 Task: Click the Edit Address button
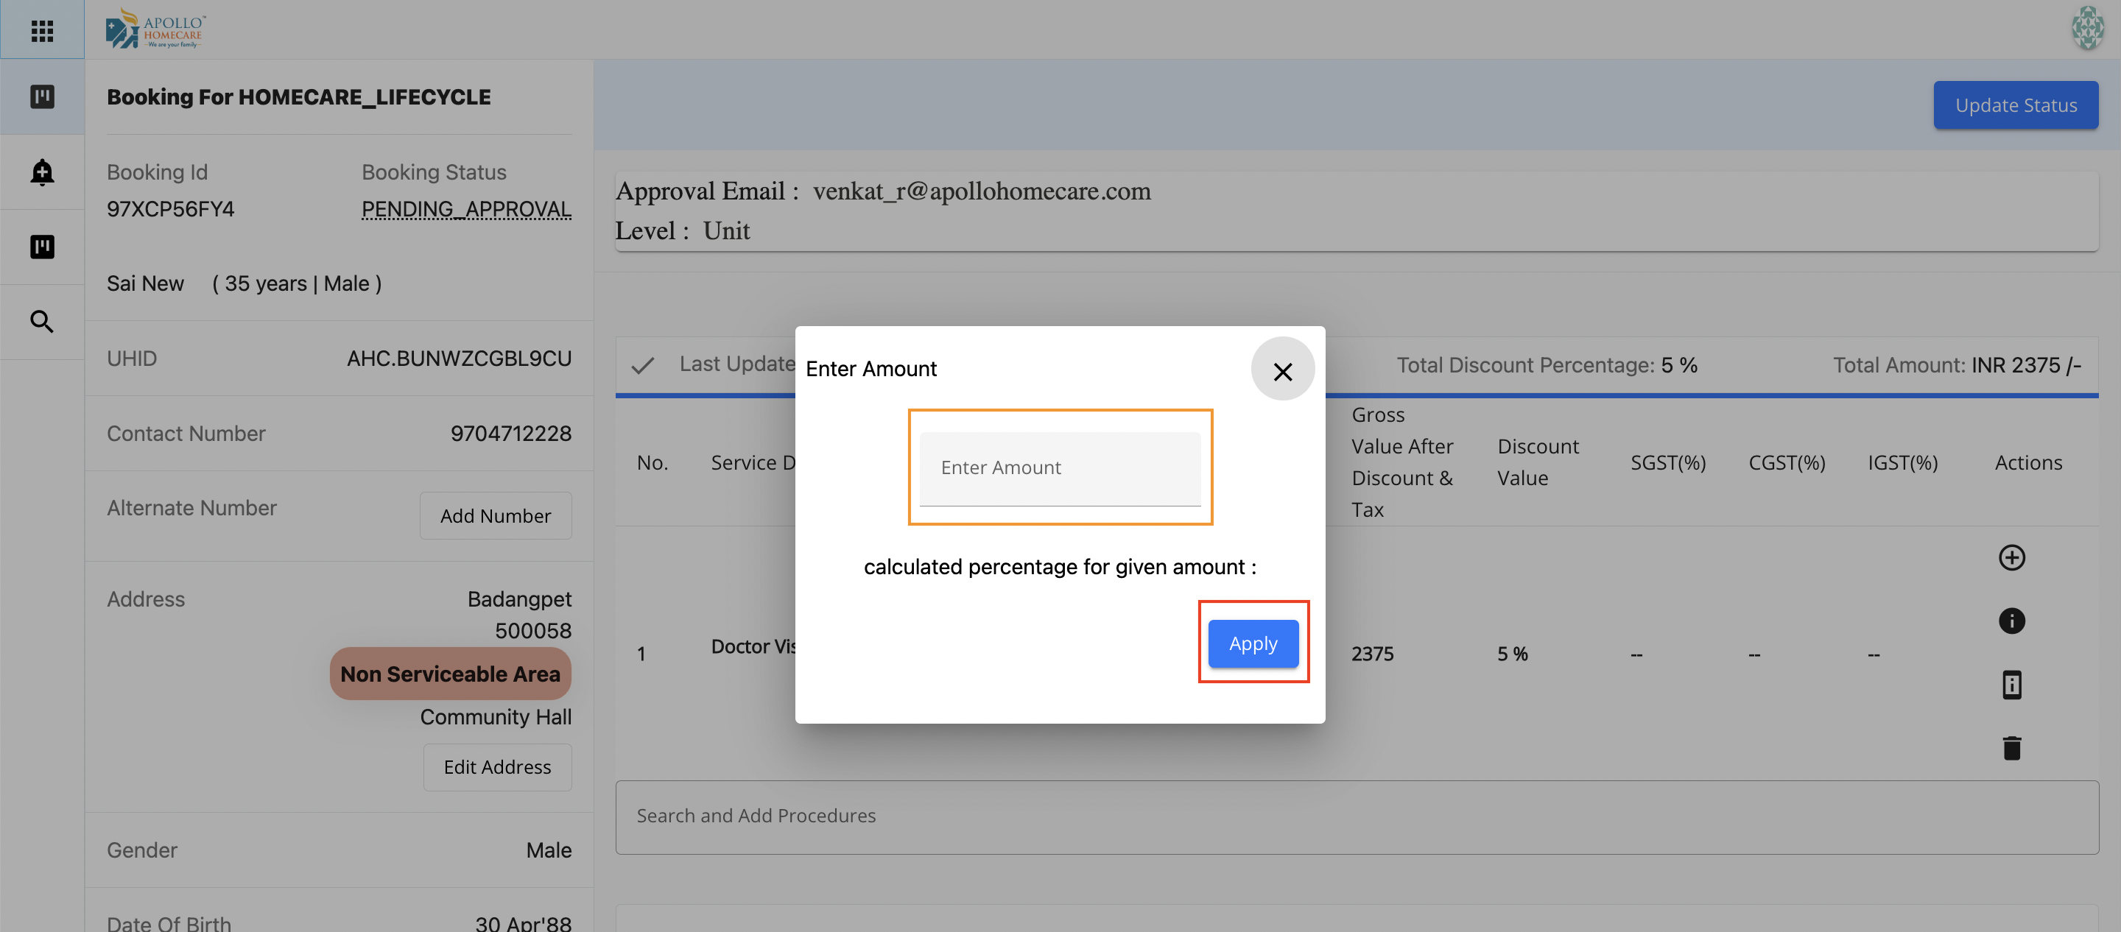click(x=496, y=766)
